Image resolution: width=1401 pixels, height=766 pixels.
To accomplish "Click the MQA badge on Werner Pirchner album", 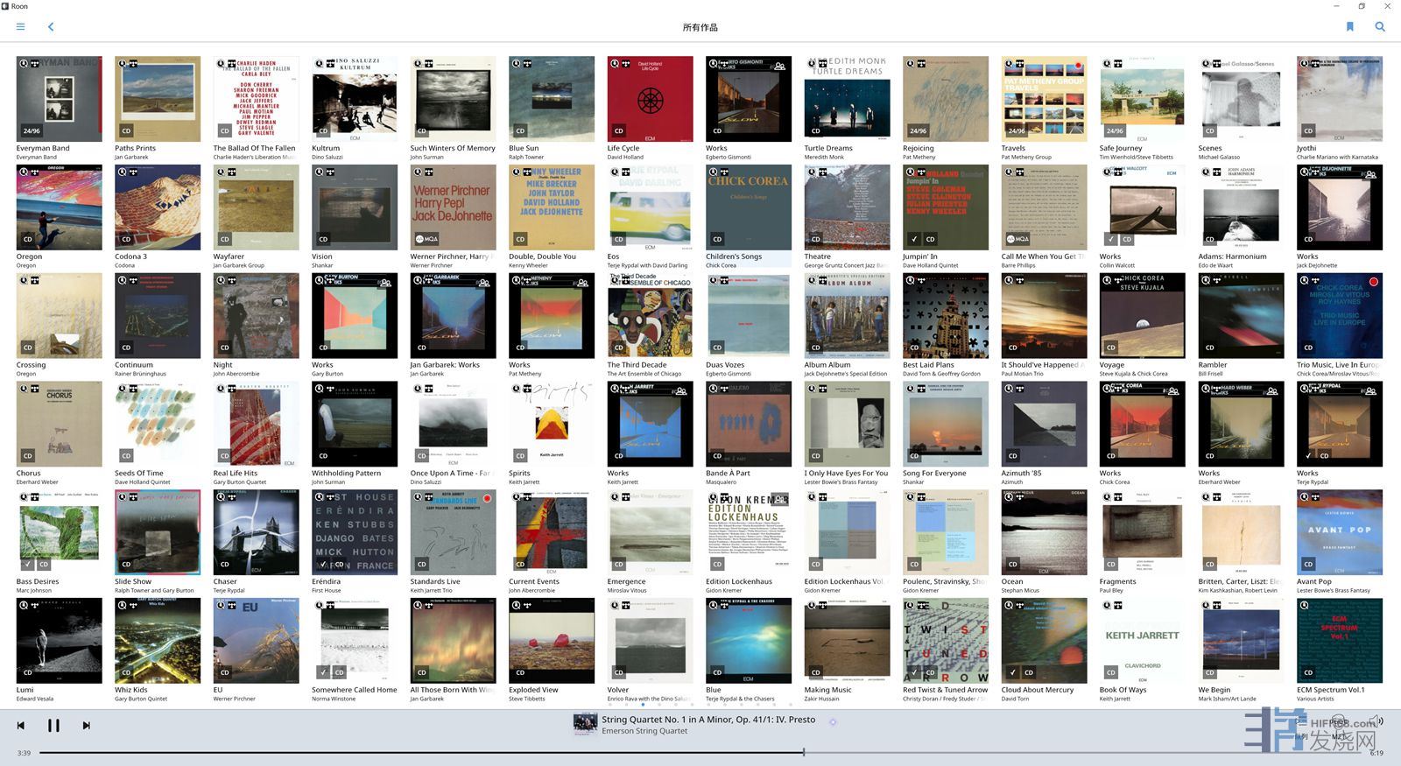I will pyautogui.click(x=427, y=239).
